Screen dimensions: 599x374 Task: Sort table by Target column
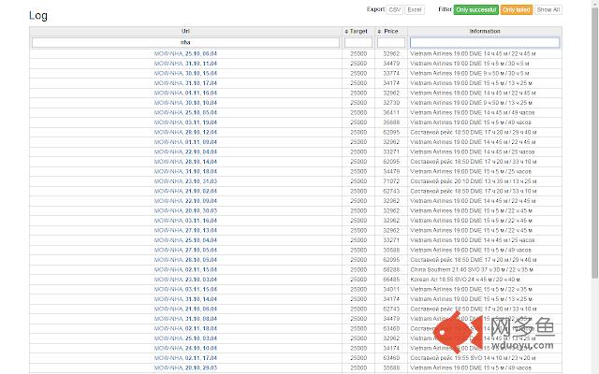(358, 31)
